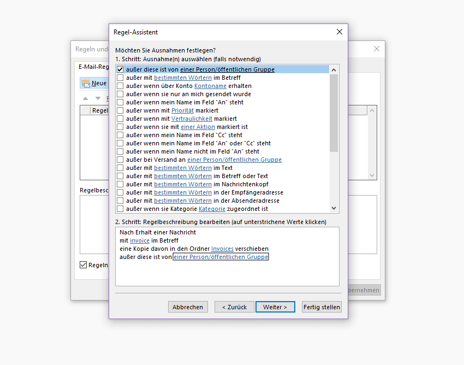Screen dimensions: 464x365
Task: Click the 'Kategorie' link in list
Action: pyautogui.click(x=211, y=209)
